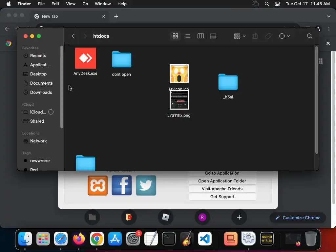Click the Finder search magnifier
336x252 pixels.
pyautogui.click(x=309, y=36)
